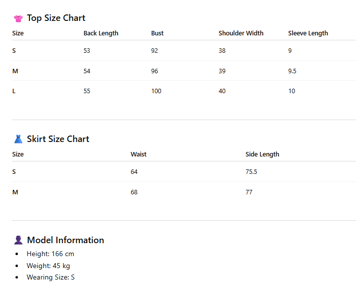Select the Top Size Chart heading
356x289 pixels.
click(56, 18)
